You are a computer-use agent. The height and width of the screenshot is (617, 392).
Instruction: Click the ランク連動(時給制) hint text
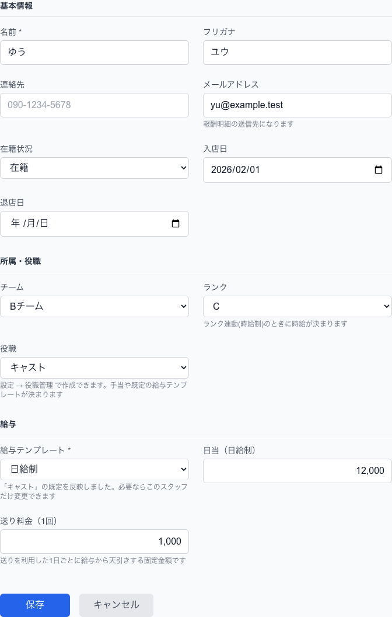pyautogui.click(x=275, y=324)
